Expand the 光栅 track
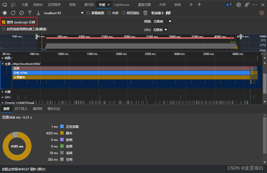 click(3, 92)
